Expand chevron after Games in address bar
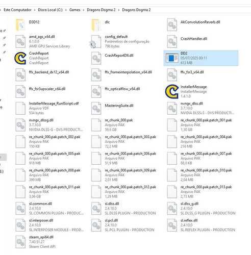 pos(84,10)
